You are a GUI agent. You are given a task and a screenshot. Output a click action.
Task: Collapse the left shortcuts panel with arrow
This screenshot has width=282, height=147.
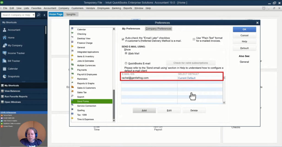pos(45,15)
